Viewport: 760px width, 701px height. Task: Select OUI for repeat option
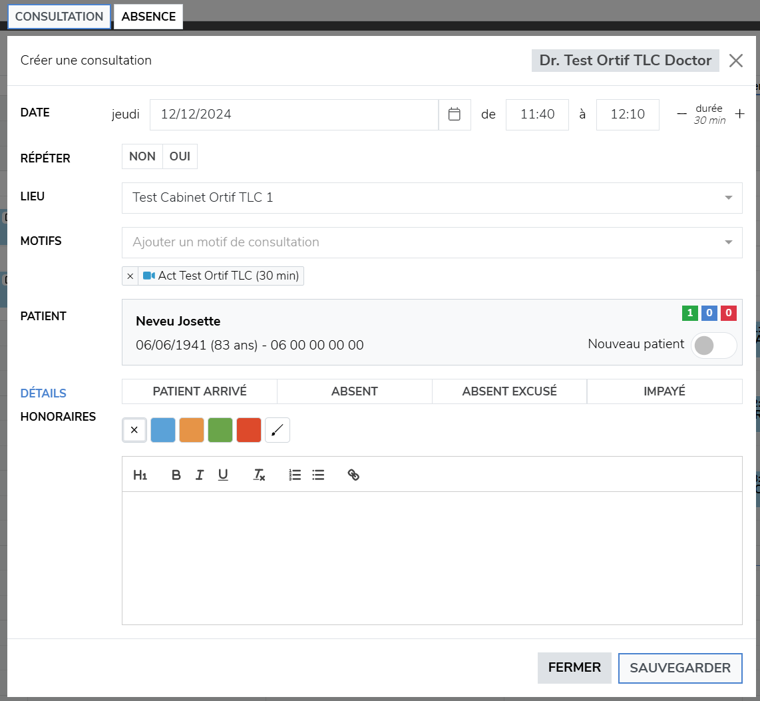pos(180,156)
